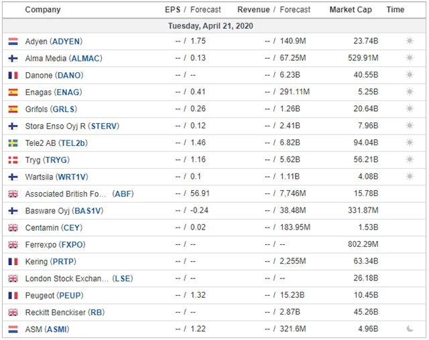The image size is (429, 340).
Task: Click the sun icon in Wartsila row
Action: click(410, 177)
